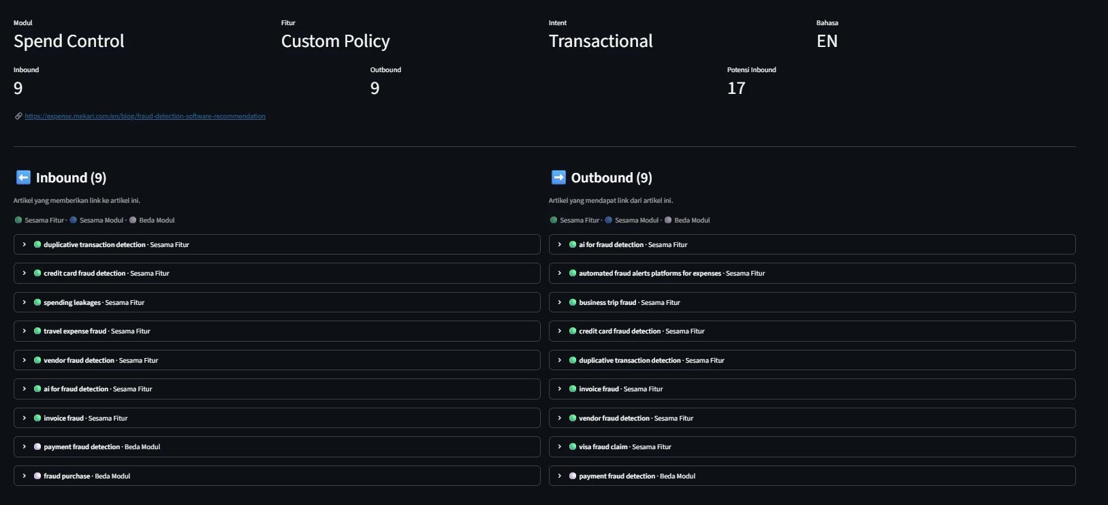1108x505 pixels.
Task: Expand outbound invoice fraud chevron
Action: click(x=560, y=389)
